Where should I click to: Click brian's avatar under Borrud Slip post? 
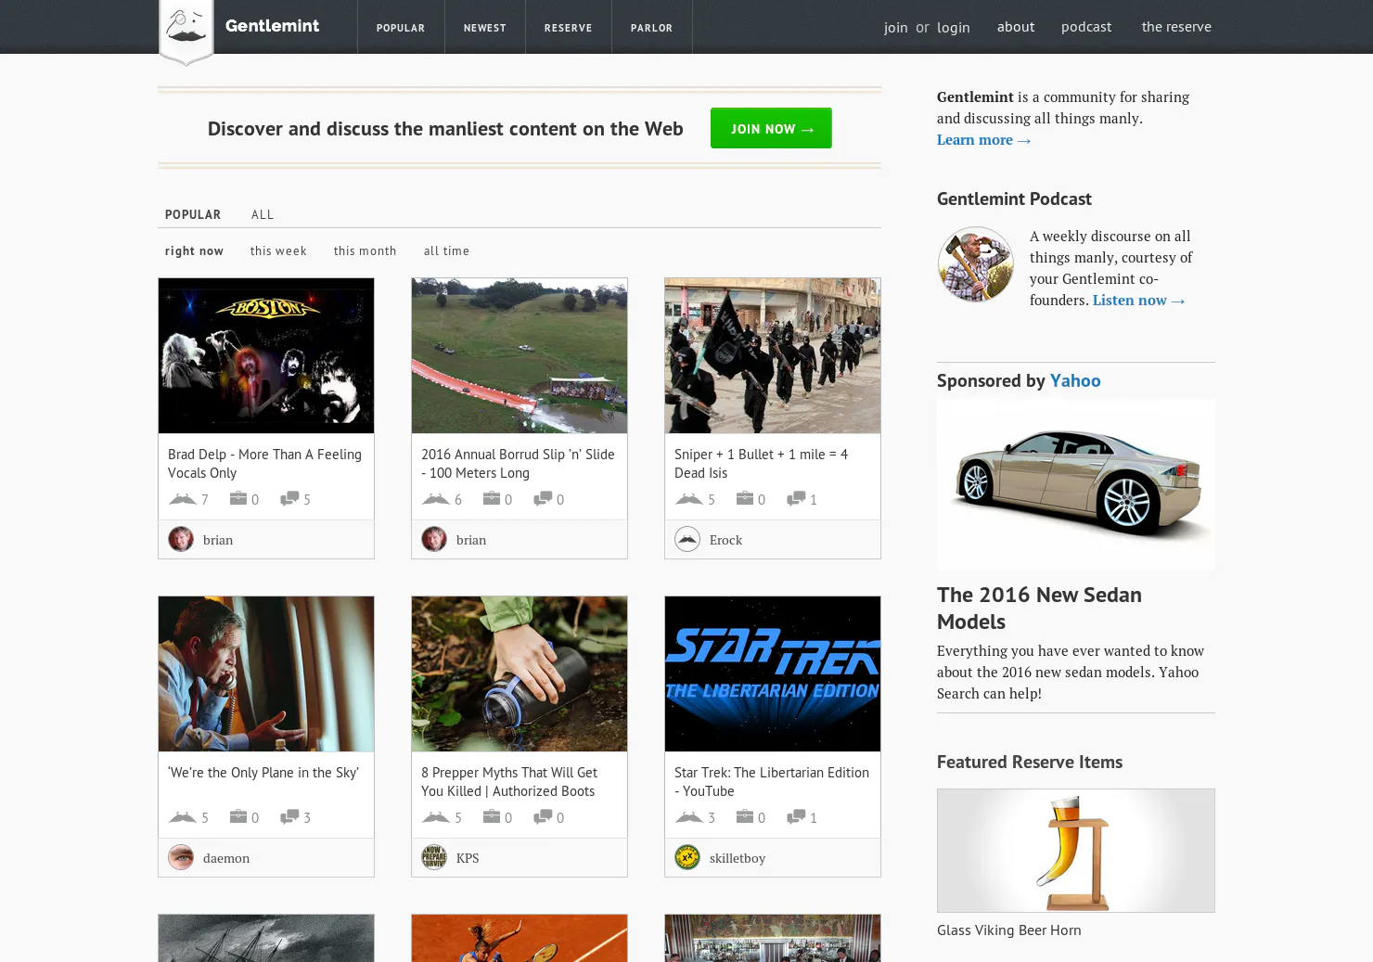pyautogui.click(x=434, y=539)
